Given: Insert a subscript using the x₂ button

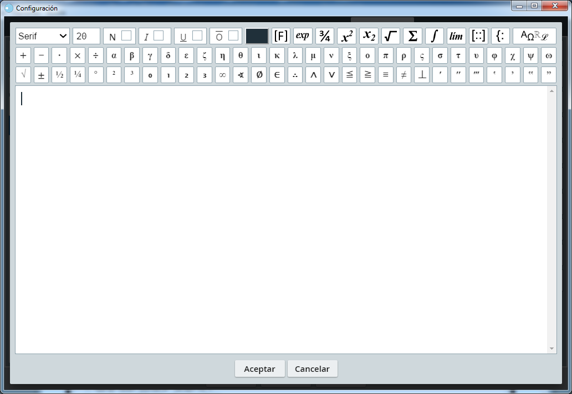Looking at the screenshot, I should pyautogui.click(x=369, y=36).
